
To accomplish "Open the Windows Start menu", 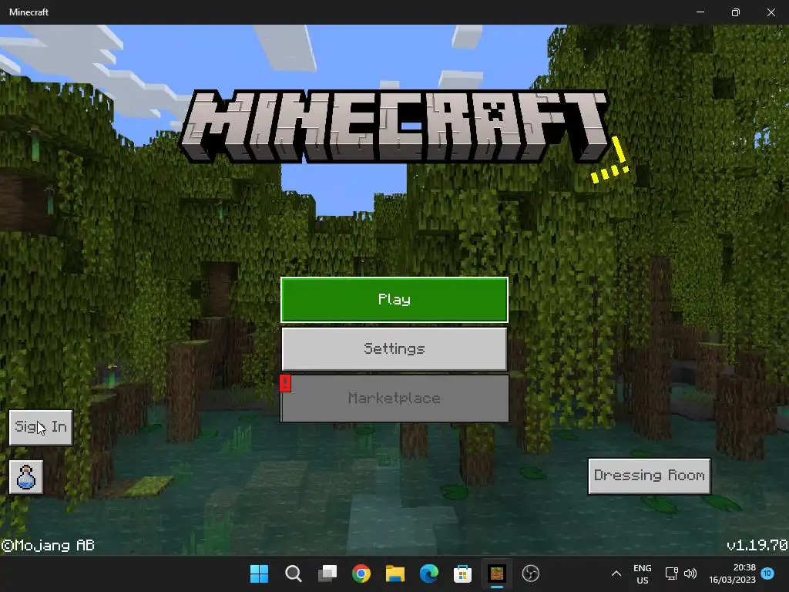I will pos(260,573).
